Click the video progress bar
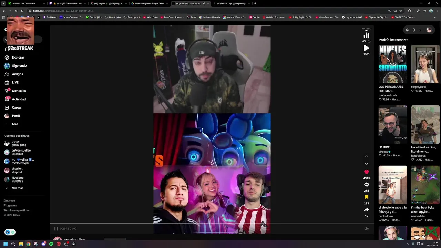 click(212, 223)
